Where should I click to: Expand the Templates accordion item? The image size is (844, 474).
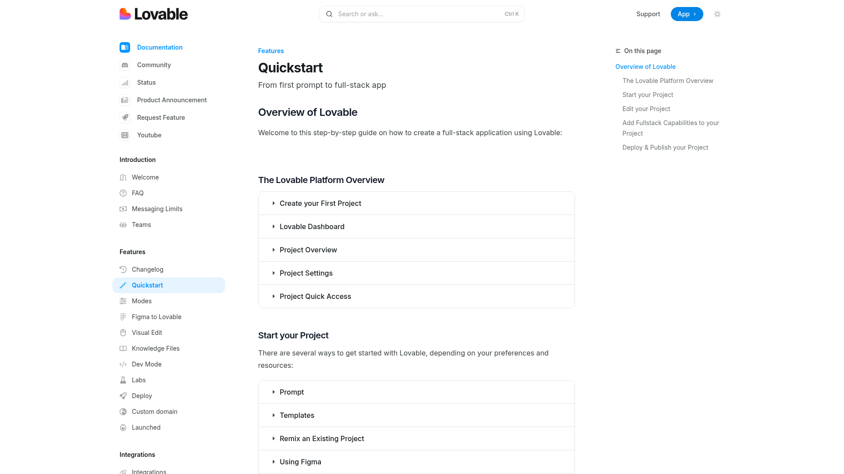pyautogui.click(x=416, y=415)
